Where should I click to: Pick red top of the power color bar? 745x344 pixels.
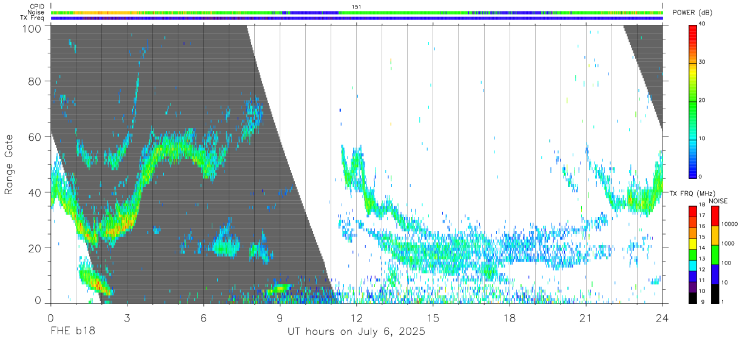click(x=693, y=29)
